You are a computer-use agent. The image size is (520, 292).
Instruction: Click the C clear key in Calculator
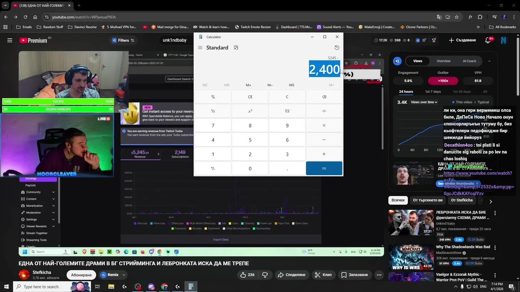point(287,97)
